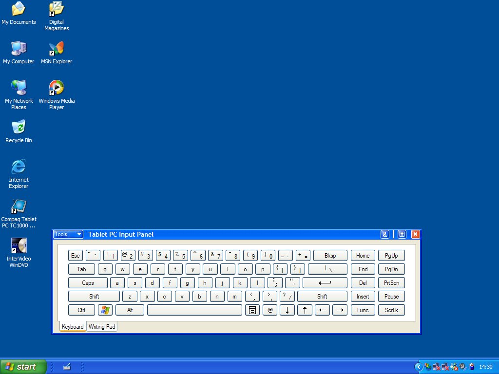Close the Tablet PC Input Panel
This screenshot has width=499, height=374.
click(415, 234)
